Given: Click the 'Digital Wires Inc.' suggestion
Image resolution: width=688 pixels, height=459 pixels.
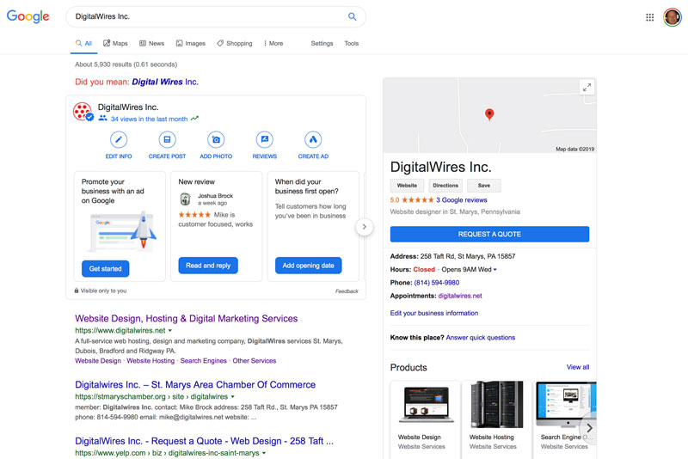Looking at the screenshot, I should tap(165, 82).
